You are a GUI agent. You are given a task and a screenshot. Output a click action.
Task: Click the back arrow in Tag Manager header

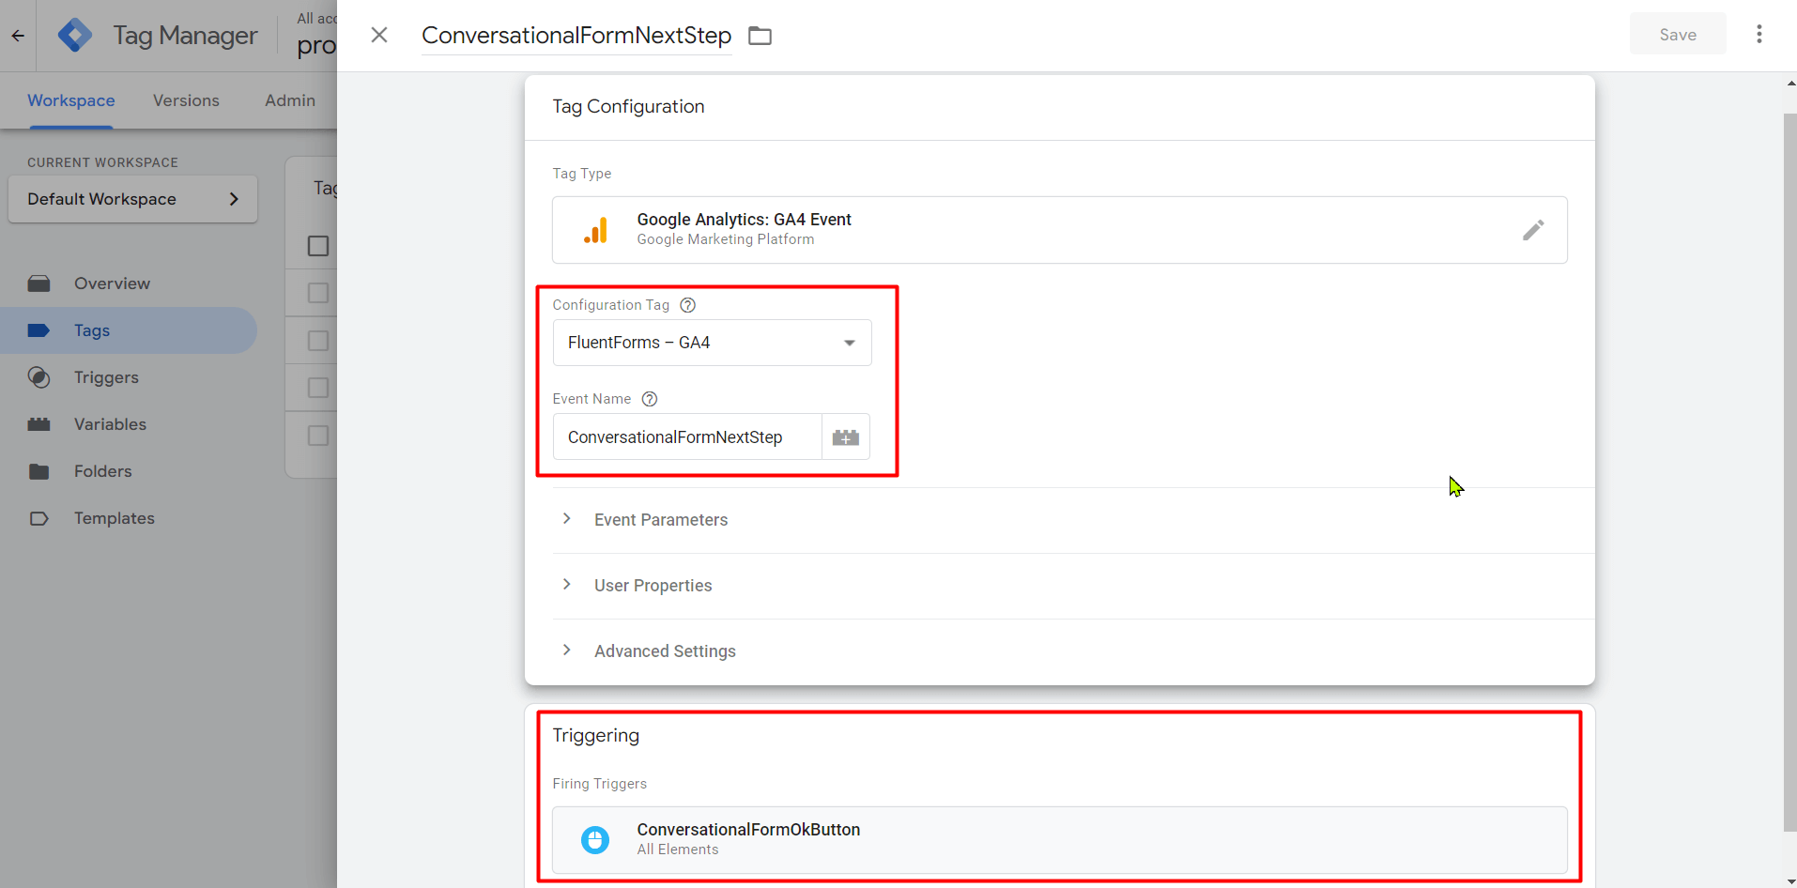coord(18,36)
